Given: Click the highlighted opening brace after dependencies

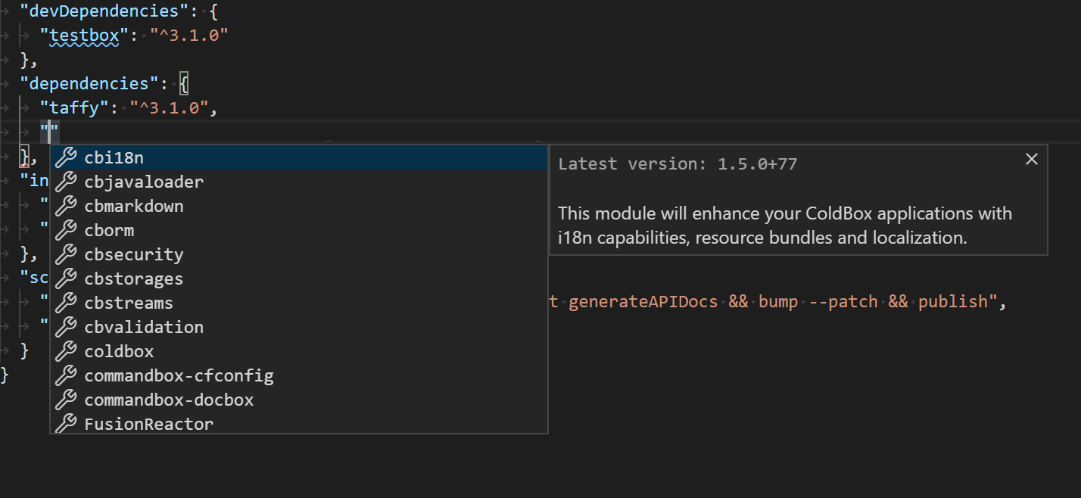Looking at the screenshot, I should click(x=184, y=83).
